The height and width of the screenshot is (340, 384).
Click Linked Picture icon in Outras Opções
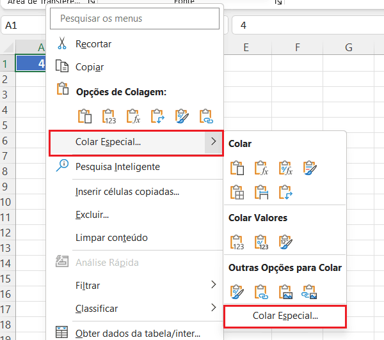310,292
